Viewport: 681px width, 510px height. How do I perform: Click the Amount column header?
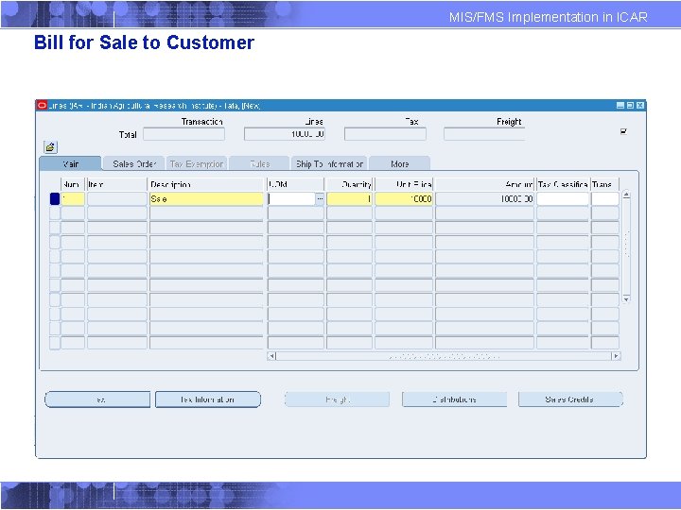tap(484, 184)
